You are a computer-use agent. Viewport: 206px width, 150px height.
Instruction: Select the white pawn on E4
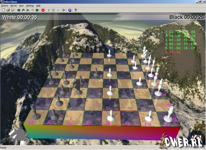pos(110,73)
